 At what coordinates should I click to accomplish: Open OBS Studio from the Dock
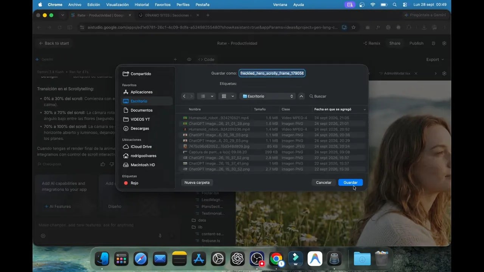(257, 259)
